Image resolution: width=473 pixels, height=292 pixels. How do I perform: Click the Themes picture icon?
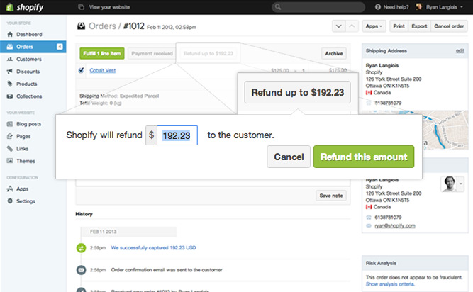click(10, 161)
